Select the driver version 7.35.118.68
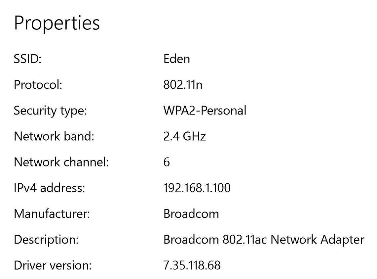 coord(192,265)
